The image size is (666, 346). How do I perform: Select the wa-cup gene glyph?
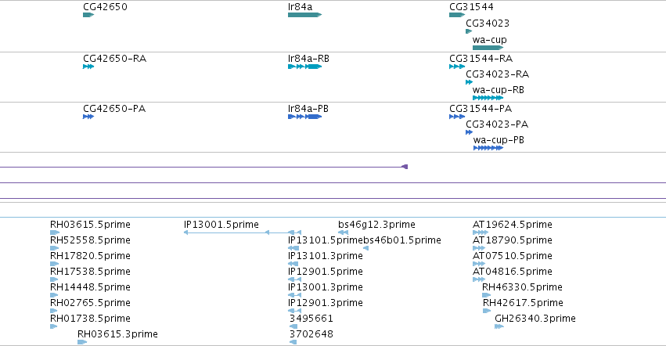coord(488,48)
